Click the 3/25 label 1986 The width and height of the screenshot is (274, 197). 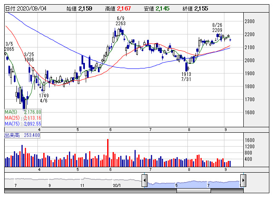click(29, 60)
